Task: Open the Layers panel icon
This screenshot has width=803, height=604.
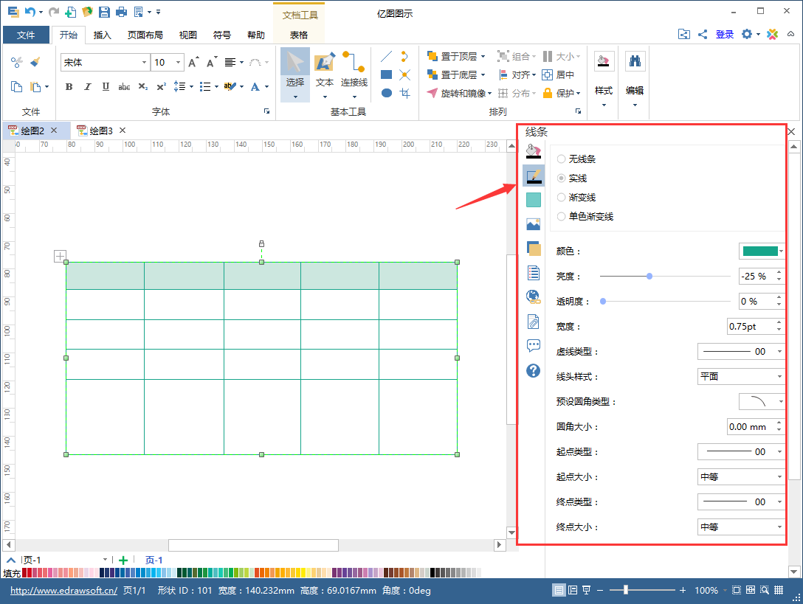Action: click(x=533, y=249)
